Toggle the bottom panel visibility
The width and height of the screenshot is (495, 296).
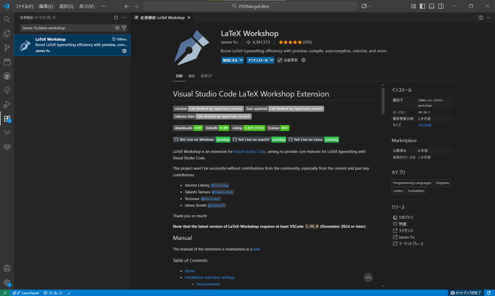click(x=432, y=6)
